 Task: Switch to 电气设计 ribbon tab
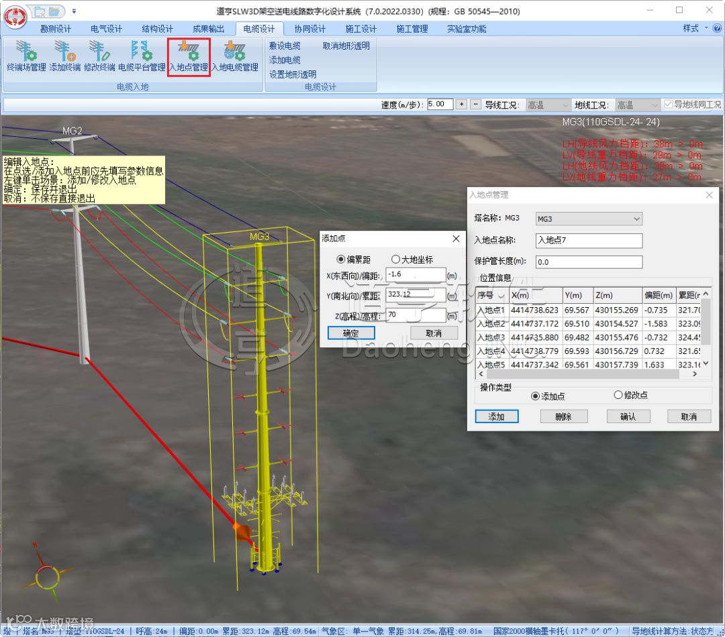click(x=106, y=29)
